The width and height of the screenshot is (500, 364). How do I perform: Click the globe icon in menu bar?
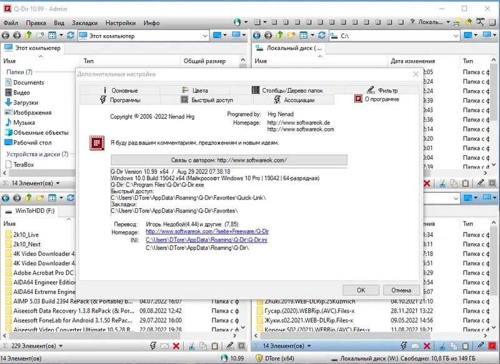237,22
